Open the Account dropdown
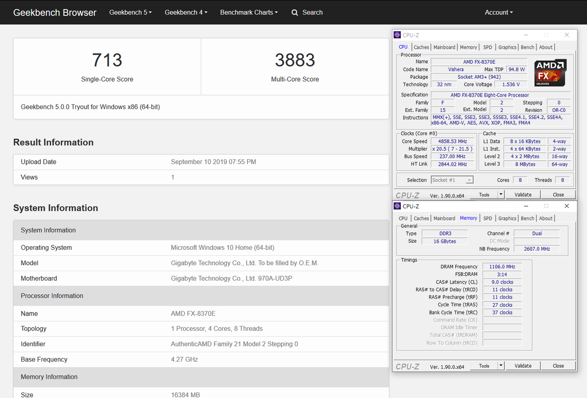This screenshot has height=398, width=587. click(x=498, y=12)
